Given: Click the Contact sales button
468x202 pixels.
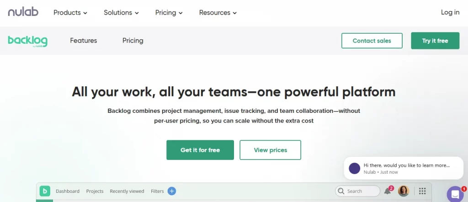Looking at the screenshot, I should (x=372, y=41).
